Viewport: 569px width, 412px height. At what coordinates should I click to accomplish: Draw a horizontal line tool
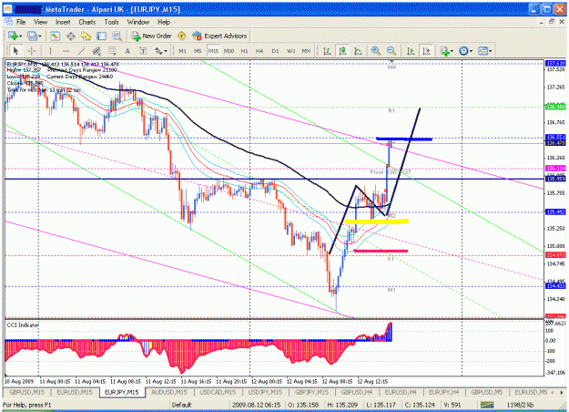(x=66, y=51)
